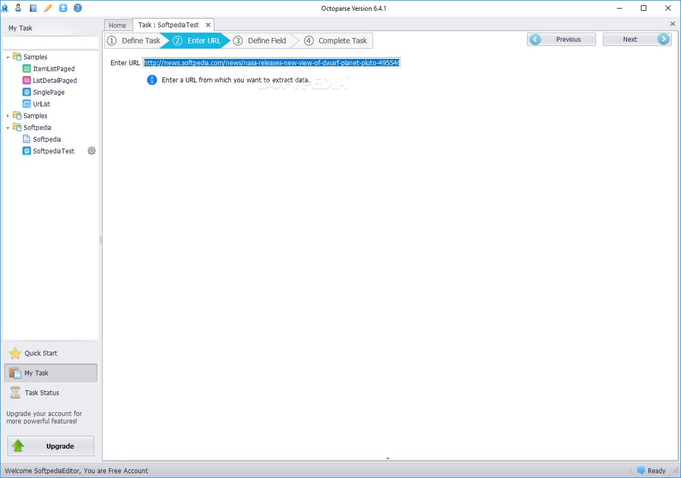Click the small bottom panel expander arrow
This screenshot has height=478, width=681.
(388, 458)
